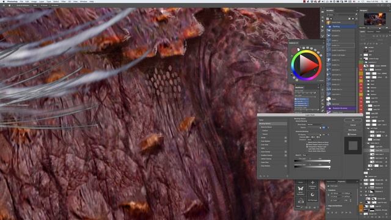Open the Window menu
This screenshot has height=220, width=391.
84,1
